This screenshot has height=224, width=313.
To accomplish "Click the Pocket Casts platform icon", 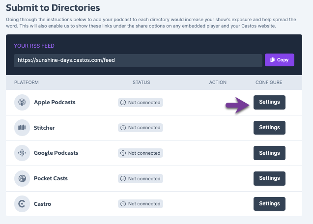I will pos(22,178).
